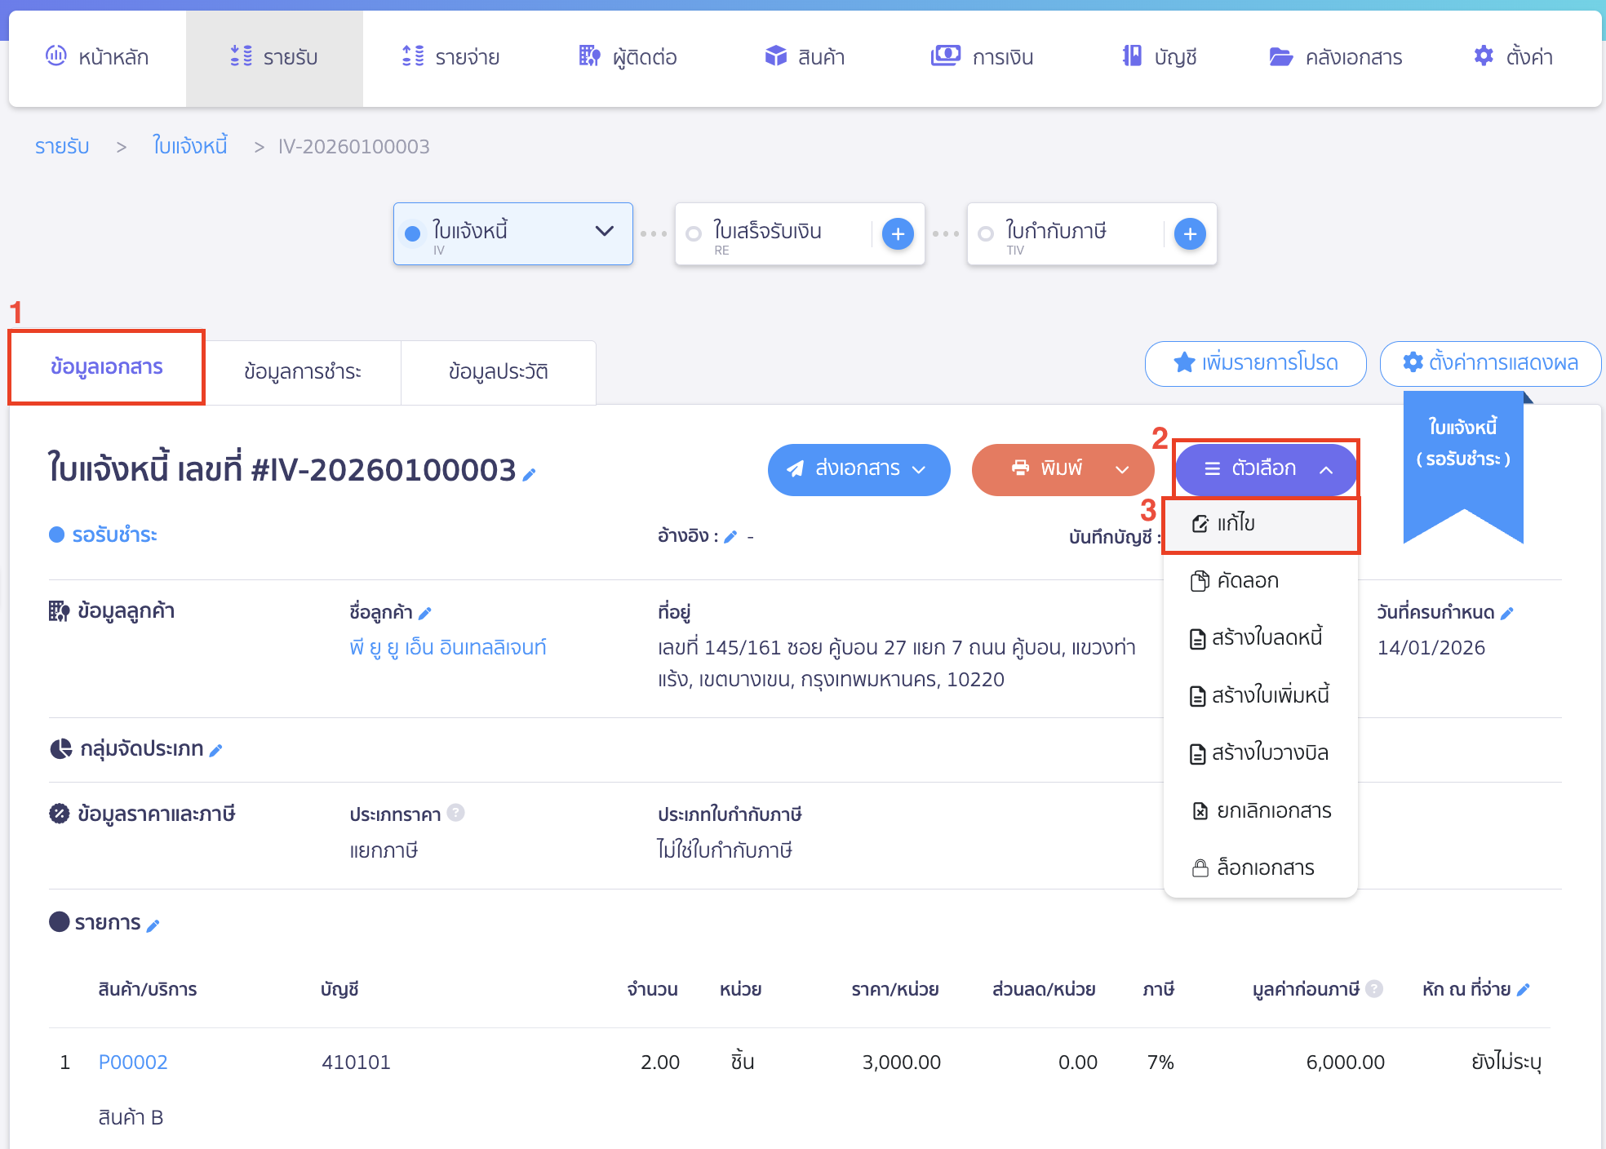The image size is (1606, 1149).
Task: Open the หน้าหลัก dashboard icon
Action: coord(55,55)
